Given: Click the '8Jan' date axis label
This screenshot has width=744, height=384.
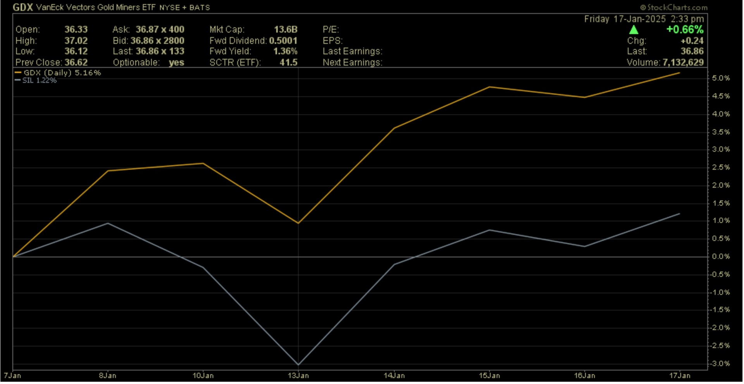Looking at the screenshot, I should click(108, 375).
